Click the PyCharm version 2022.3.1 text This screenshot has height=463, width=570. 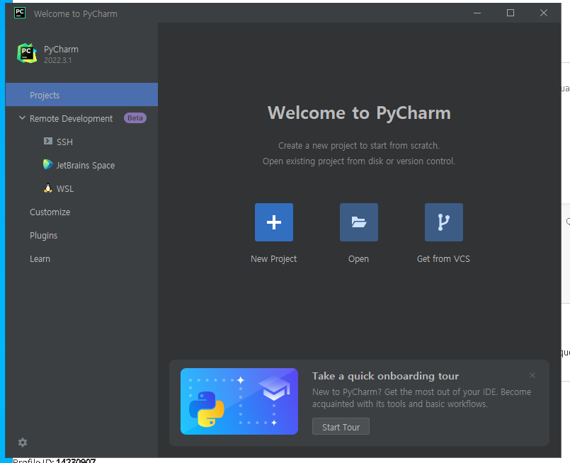tap(58, 60)
